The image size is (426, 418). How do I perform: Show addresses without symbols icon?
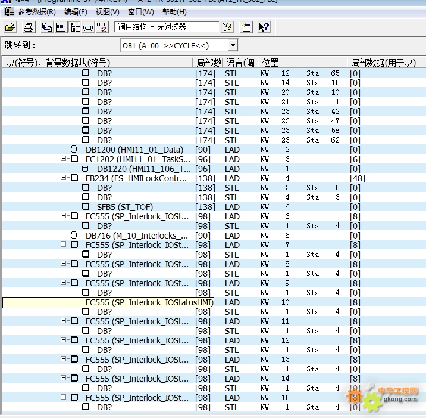(x=102, y=27)
